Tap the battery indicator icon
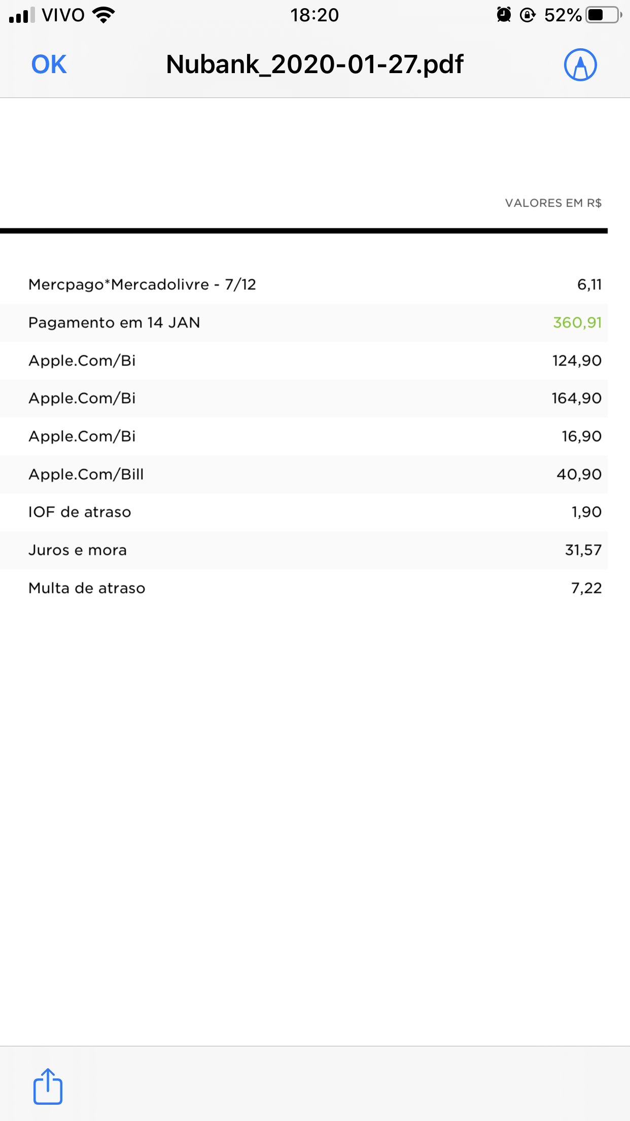Image resolution: width=630 pixels, height=1121 pixels. [x=604, y=15]
